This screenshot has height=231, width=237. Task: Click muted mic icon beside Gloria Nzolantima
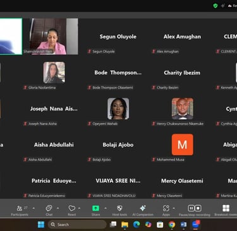pyautogui.click(x=25, y=88)
